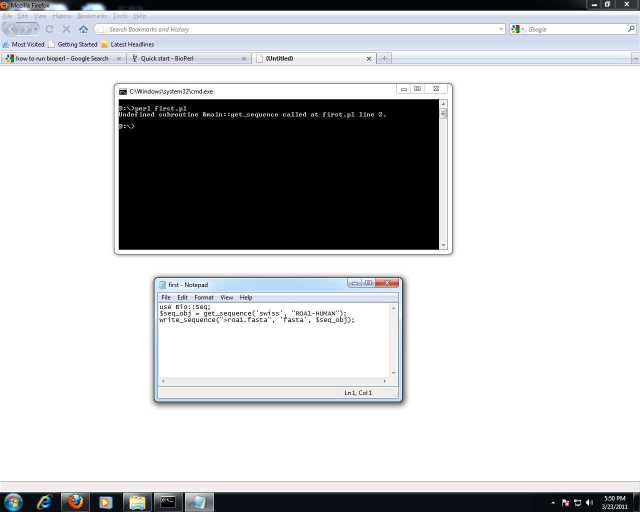This screenshot has width=640, height=512.
Task: Click the volume speaker tray icon
Action: point(589,502)
